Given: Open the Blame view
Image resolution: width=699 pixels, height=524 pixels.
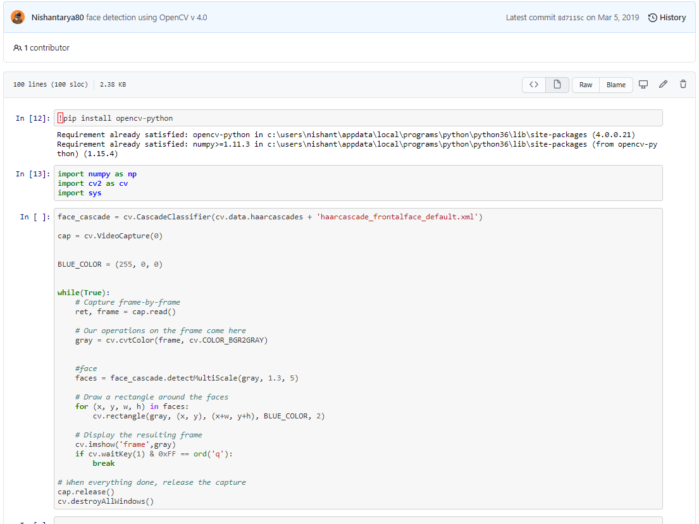Looking at the screenshot, I should pyautogui.click(x=616, y=85).
